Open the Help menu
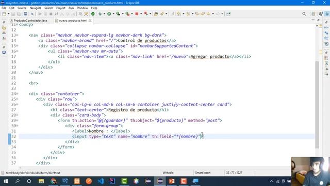This screenshot has width=330, height=186. point(94,8)
